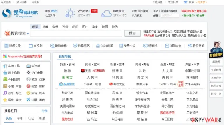The height and width of the screenshot is (125, 224).
Task: Click the 换肤 shirt skin icon
Action: tap(185, 2)
